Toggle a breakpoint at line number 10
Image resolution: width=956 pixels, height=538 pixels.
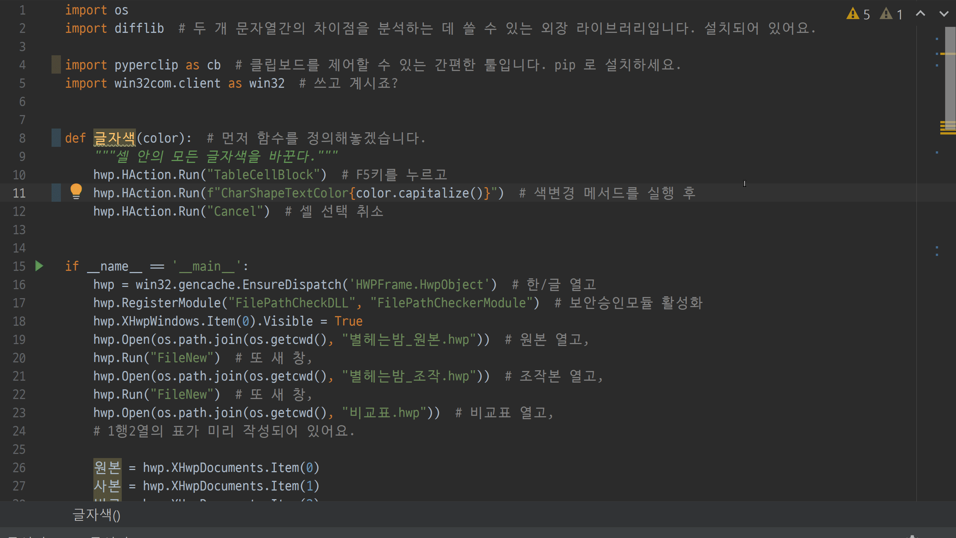tap(19, 175)
